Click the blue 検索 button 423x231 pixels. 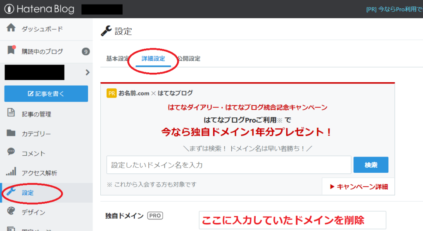tap(371, 165)
